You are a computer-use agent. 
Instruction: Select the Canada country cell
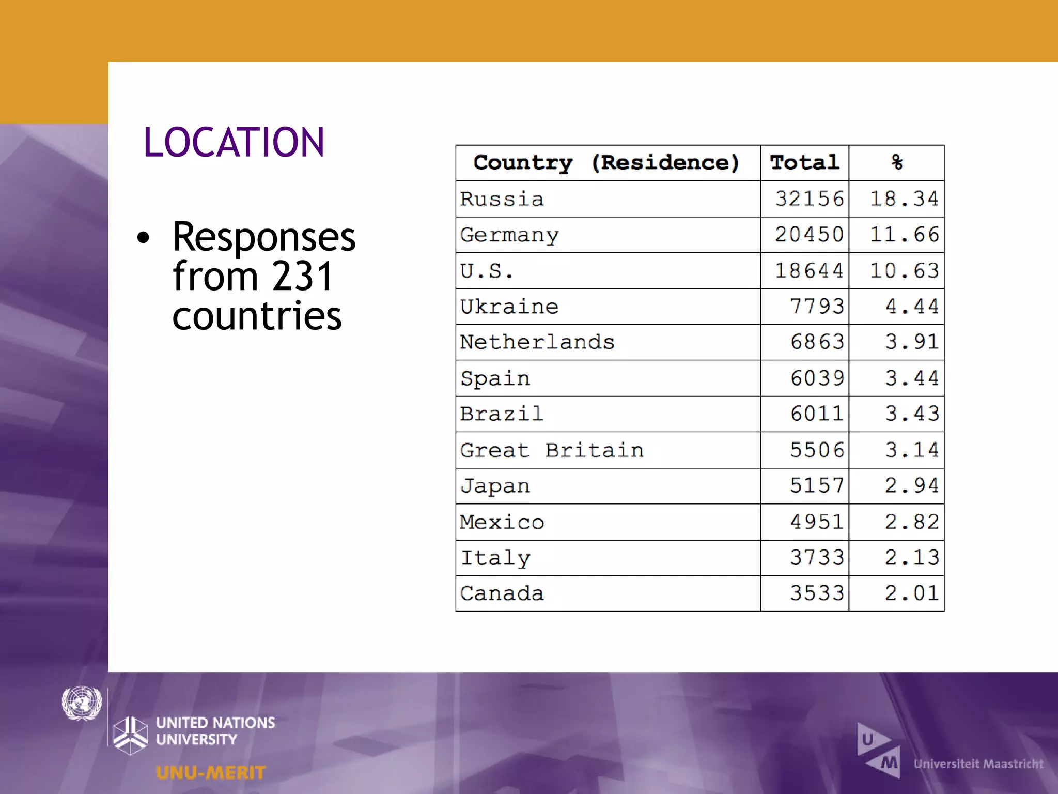pos(608,593)
